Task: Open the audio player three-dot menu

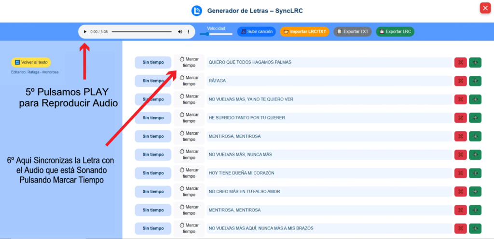Action: (x=189, y=32)
